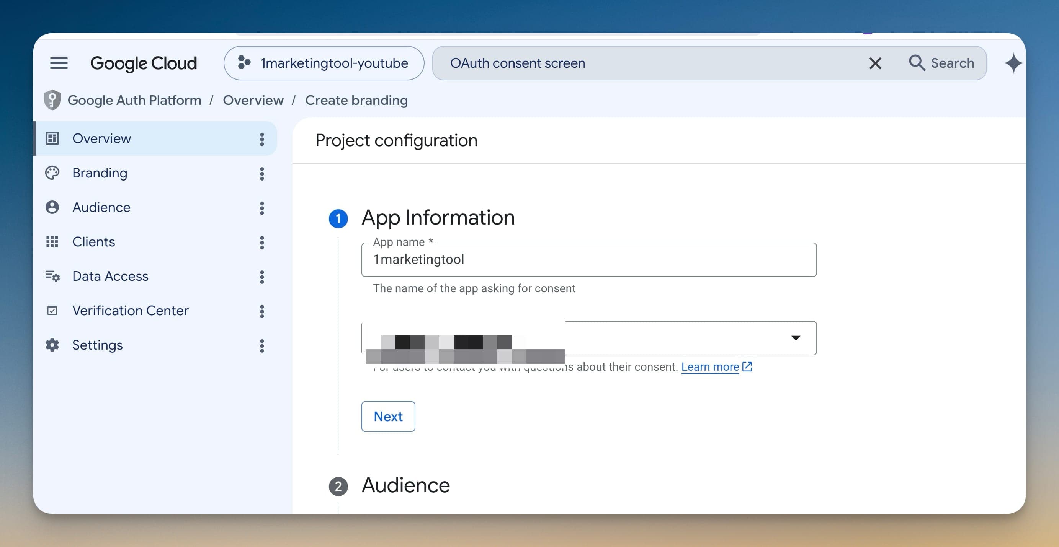
Task: Open the 1marketingtool-youtube project picker
Action: [x=324, y=63]
